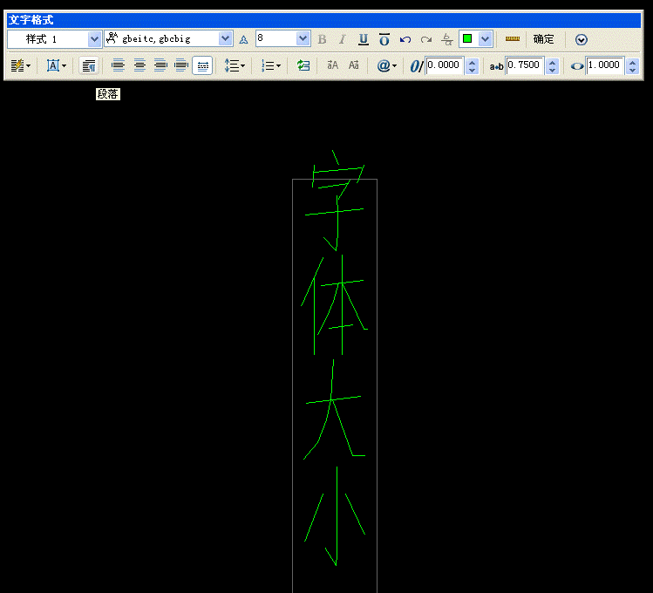Open the text height dropdown arrow

(x=303, y=38)
